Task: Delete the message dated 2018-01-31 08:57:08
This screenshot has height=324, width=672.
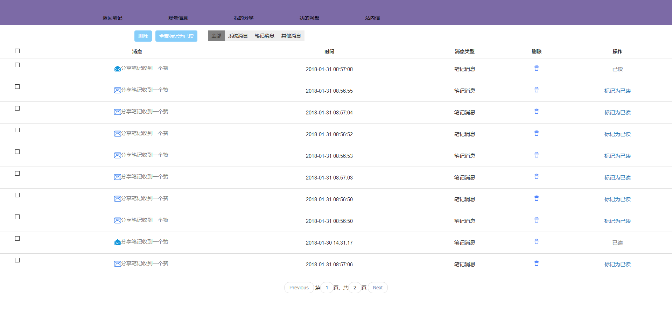Action: point(536,68)
